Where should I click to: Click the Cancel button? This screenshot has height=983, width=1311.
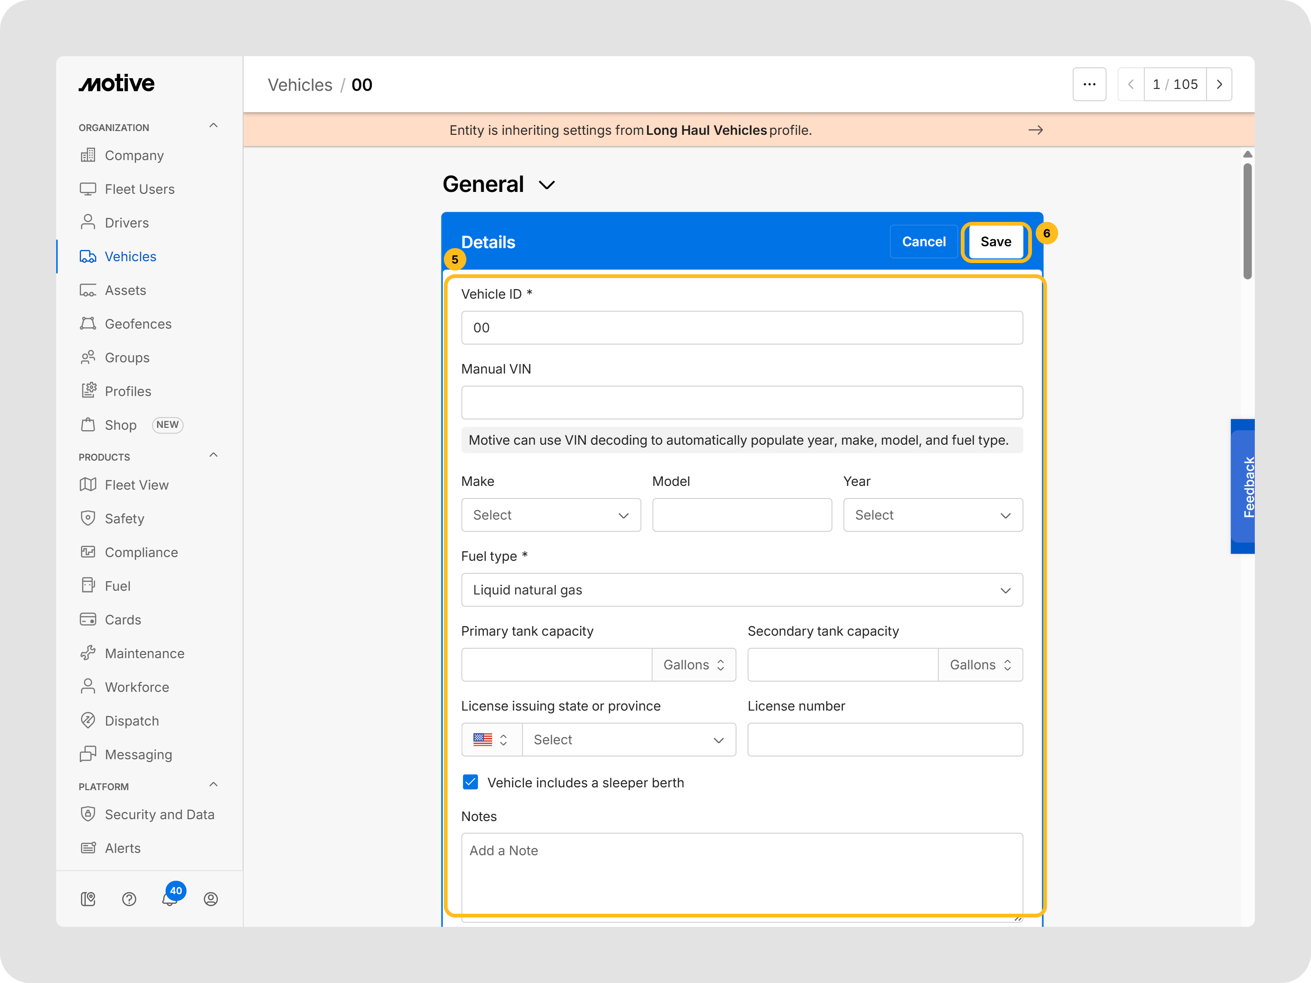[923, 242]
